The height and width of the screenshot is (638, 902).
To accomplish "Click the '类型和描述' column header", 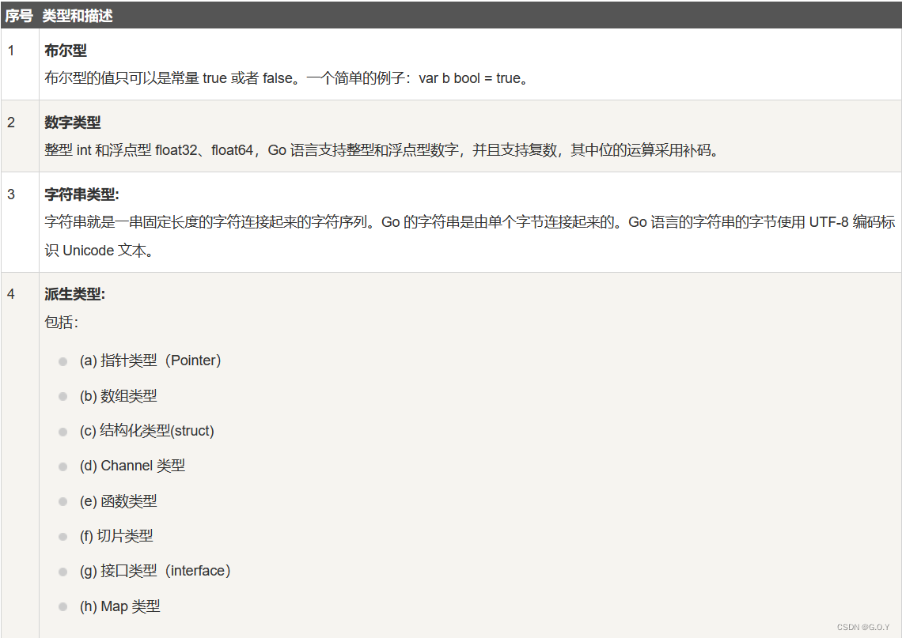I will 77,16.
